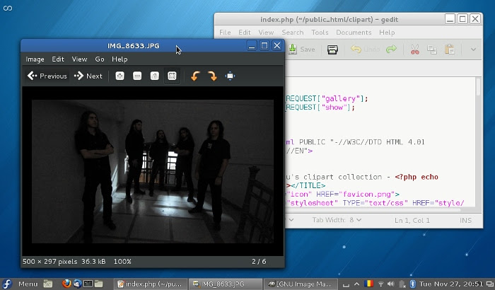Viewport: 495px width, 290px height.
Task: Open the Help menu in image viewer
Action: click(120, 59)
